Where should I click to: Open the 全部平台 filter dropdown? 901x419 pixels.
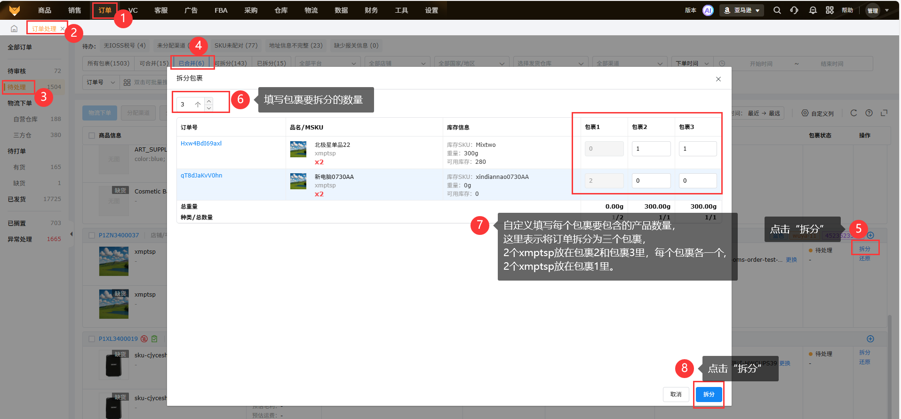point(328,64)
